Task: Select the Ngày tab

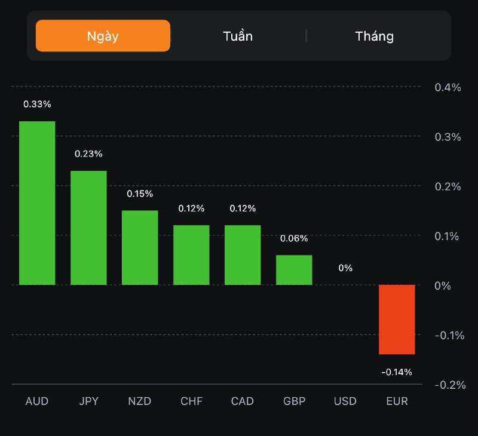Action: [103, 36]
